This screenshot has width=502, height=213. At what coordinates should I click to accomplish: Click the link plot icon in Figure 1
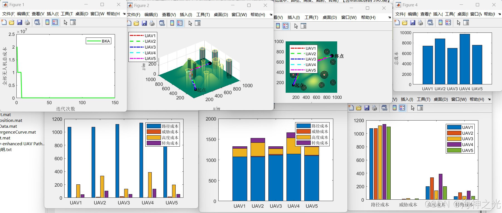(37, 22)
